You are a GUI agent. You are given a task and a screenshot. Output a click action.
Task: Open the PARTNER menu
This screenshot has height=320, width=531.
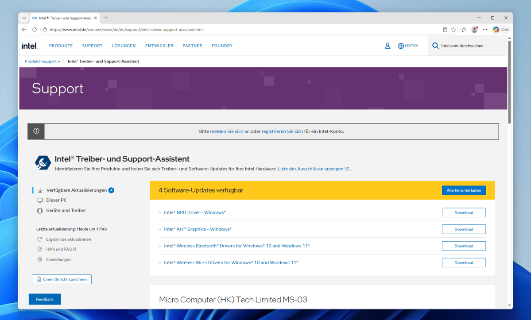[192, 46]
